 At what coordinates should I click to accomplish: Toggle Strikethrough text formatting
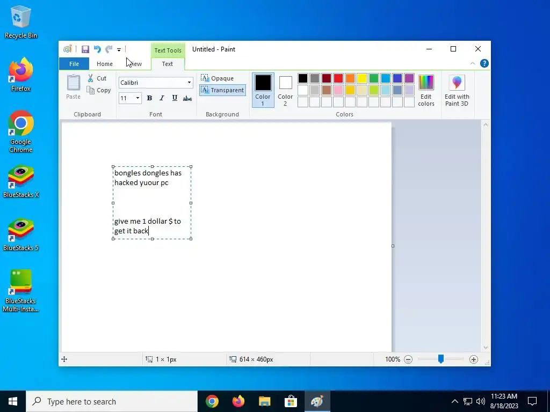coord(187,99)
